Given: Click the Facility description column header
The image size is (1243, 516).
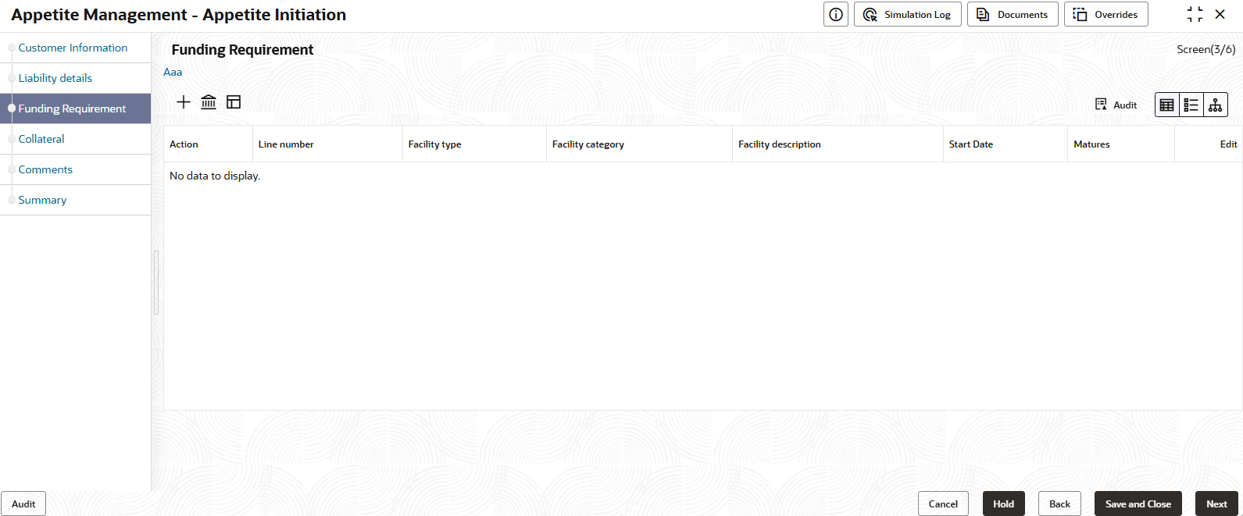Looking at the screenshot, I should pos(838,144).
